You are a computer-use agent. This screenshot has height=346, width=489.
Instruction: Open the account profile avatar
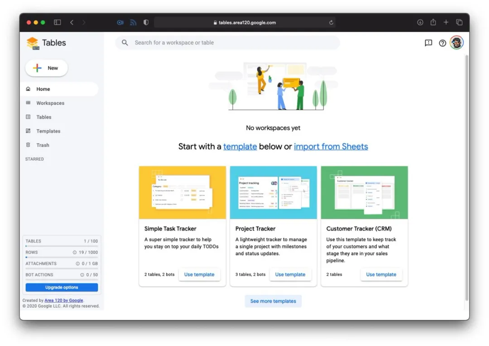[456, 43]
